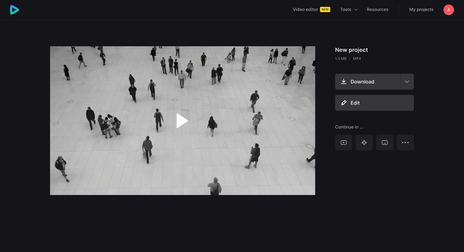The image size is (464, 252).
Task: Click the '1.3 MB' file size text
Action: [x=340, y=59]
